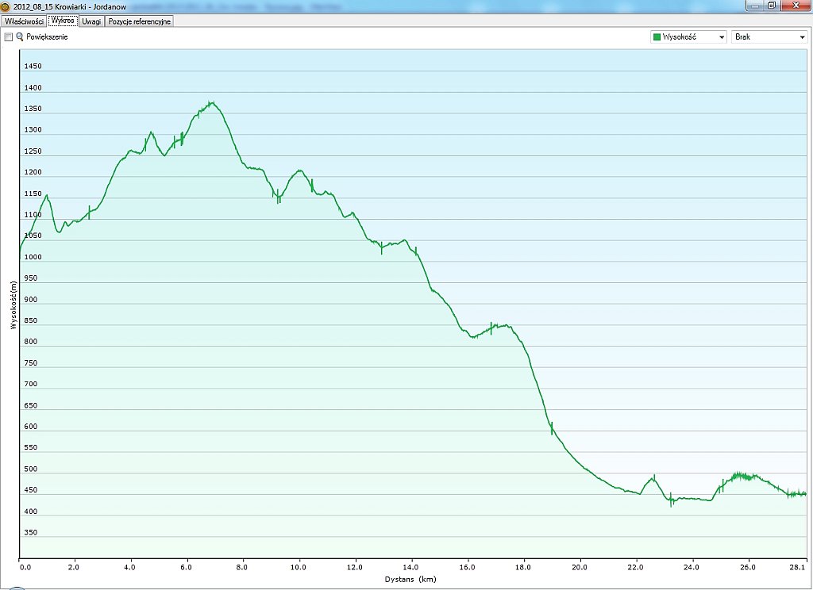Click the 0.0 label on the distance axis

[25, 567]
